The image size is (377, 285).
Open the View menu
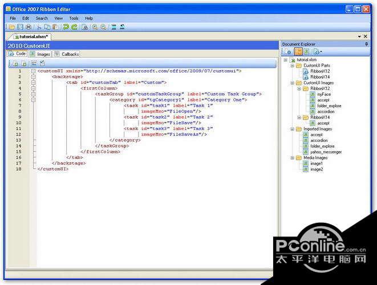click(58, 18)
